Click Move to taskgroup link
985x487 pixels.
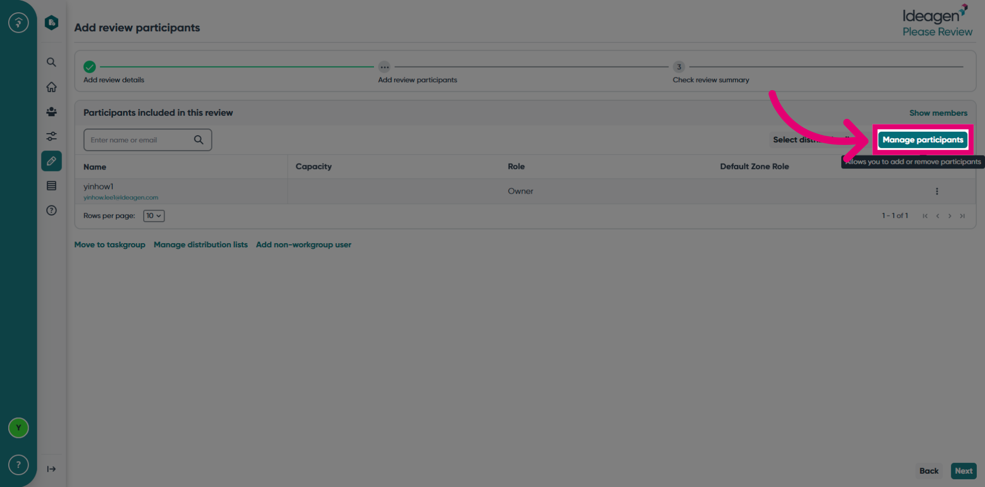[110, 245]
